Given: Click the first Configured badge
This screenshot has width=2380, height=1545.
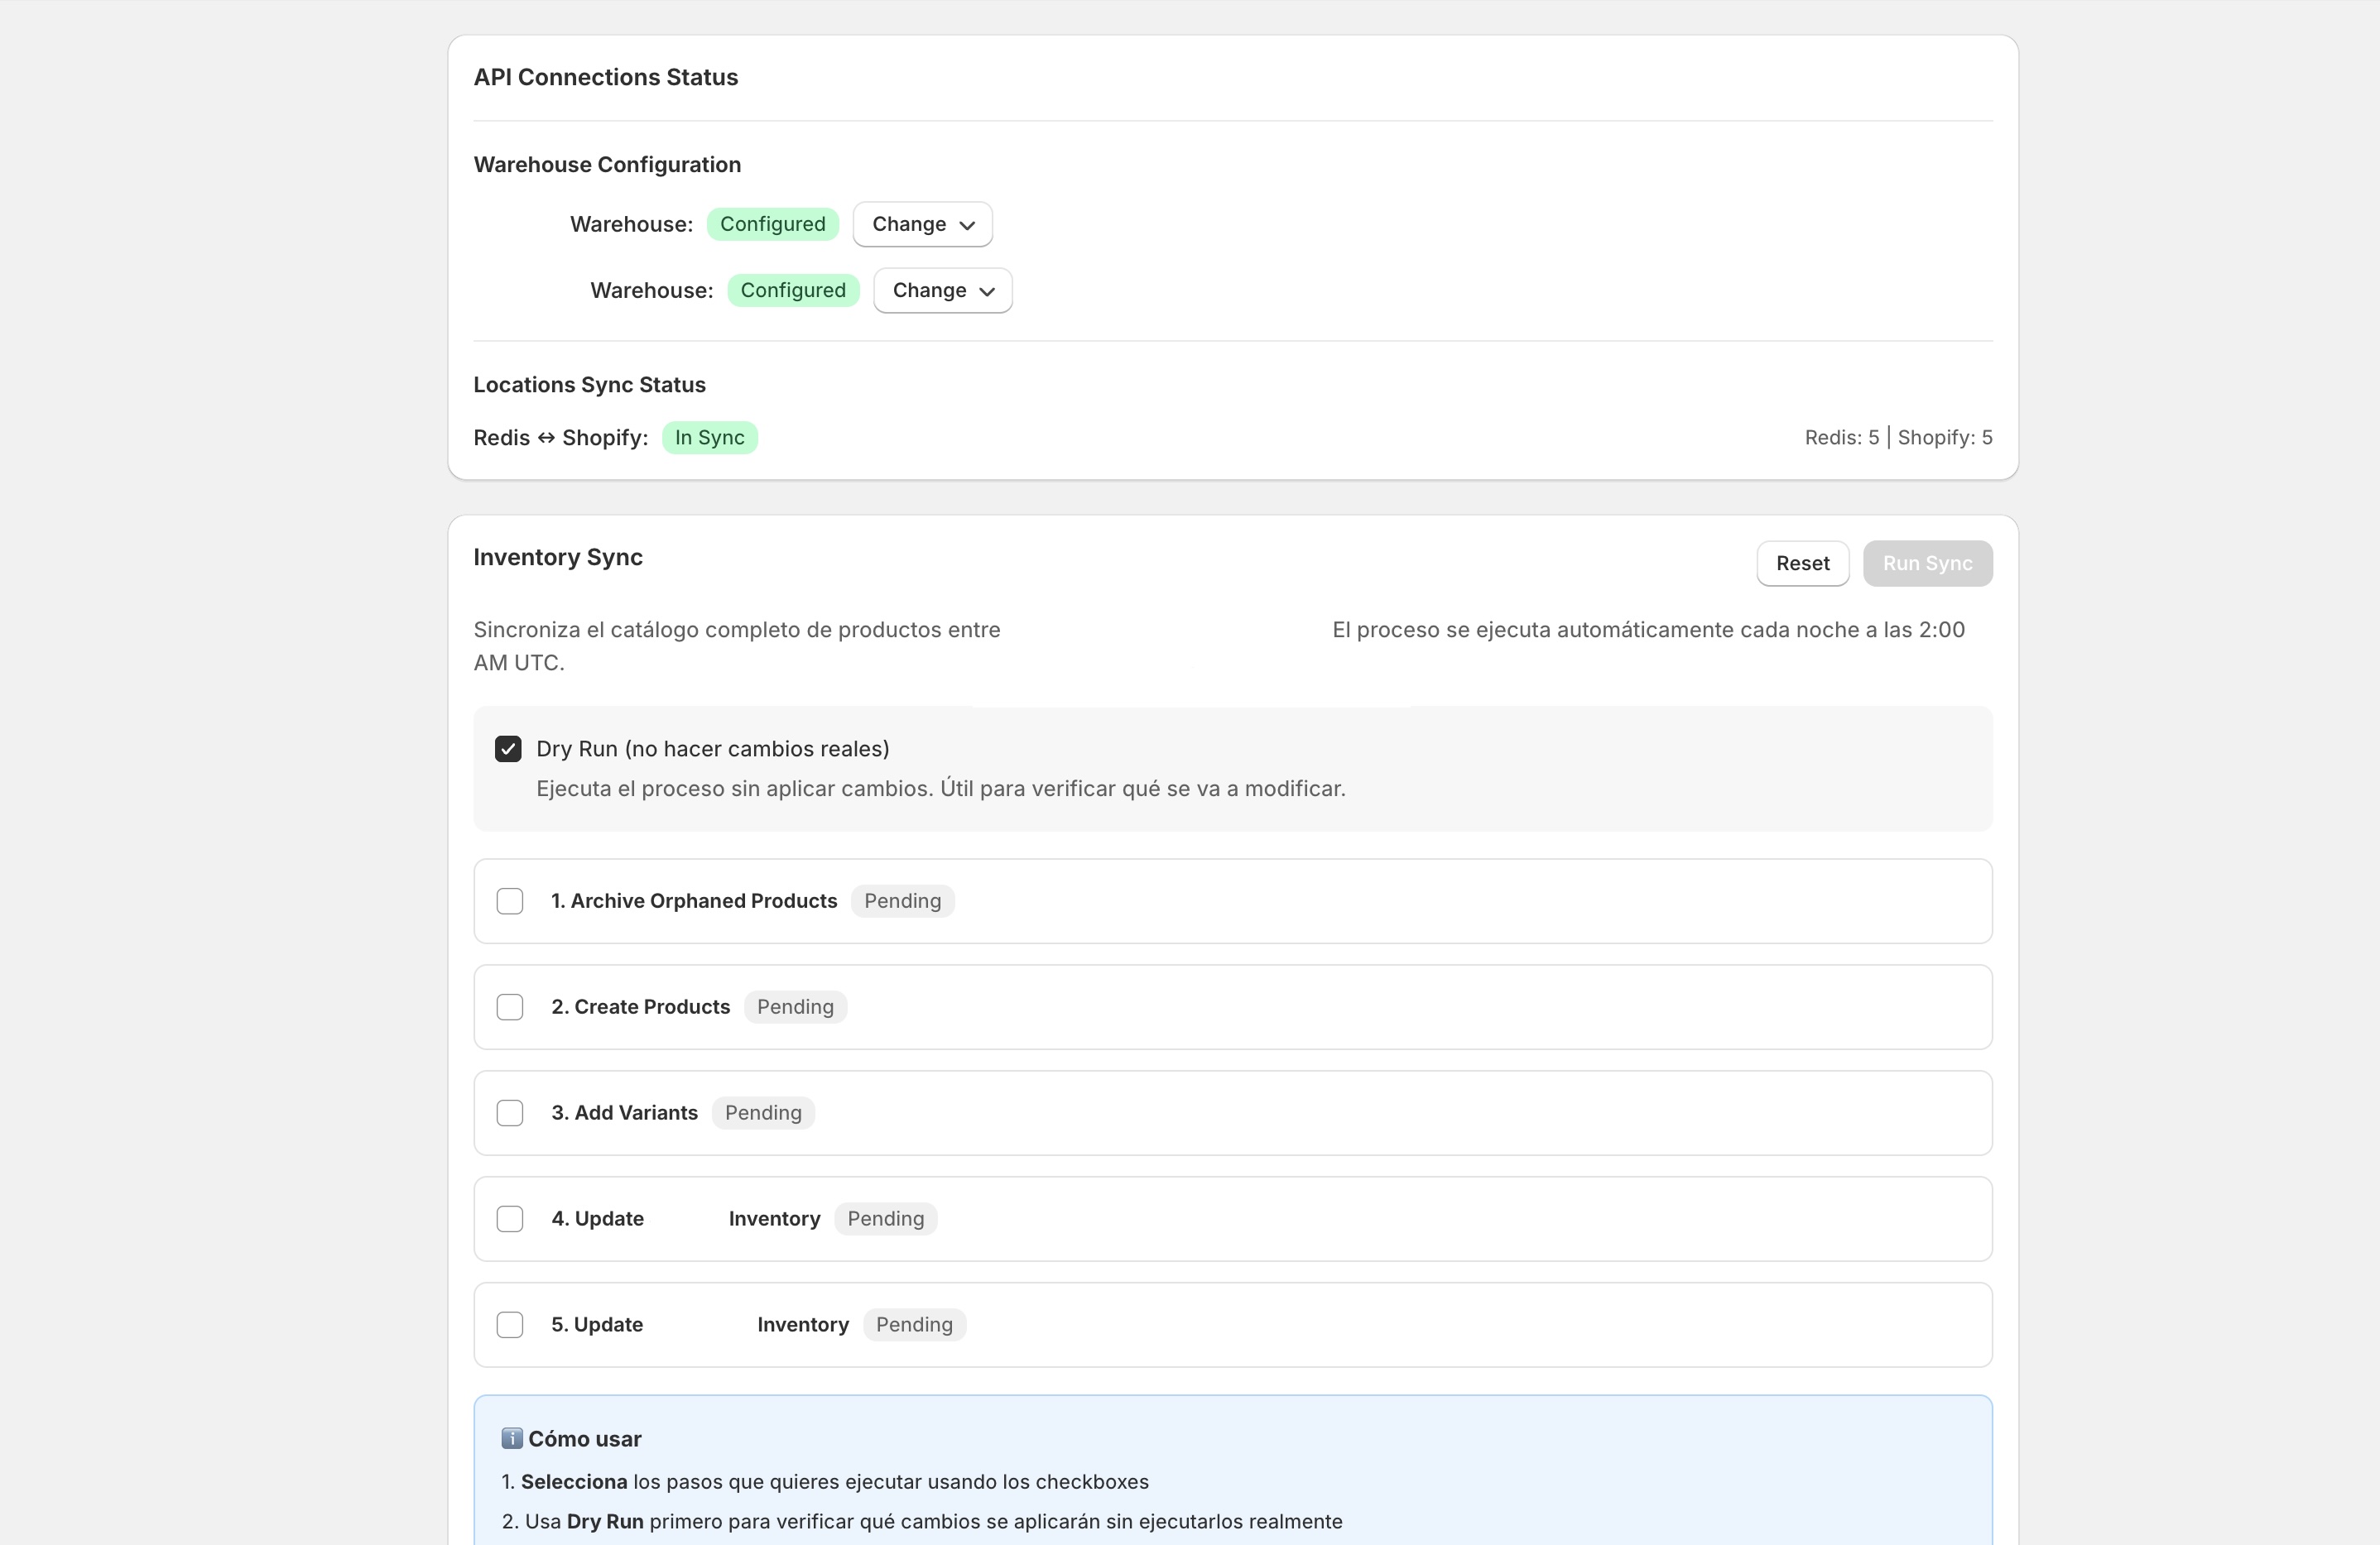Looking at the screenshot, I should point(772,224).
